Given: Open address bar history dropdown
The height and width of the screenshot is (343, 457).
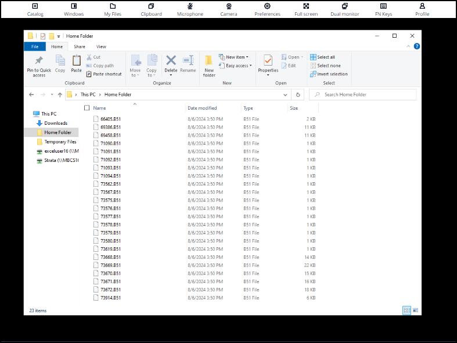Looking at the screenshot, I should coord(287,95).
